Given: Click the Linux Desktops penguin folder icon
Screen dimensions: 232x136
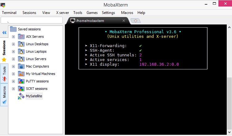Looking at the screenshot, I should [x=21, y=44].
